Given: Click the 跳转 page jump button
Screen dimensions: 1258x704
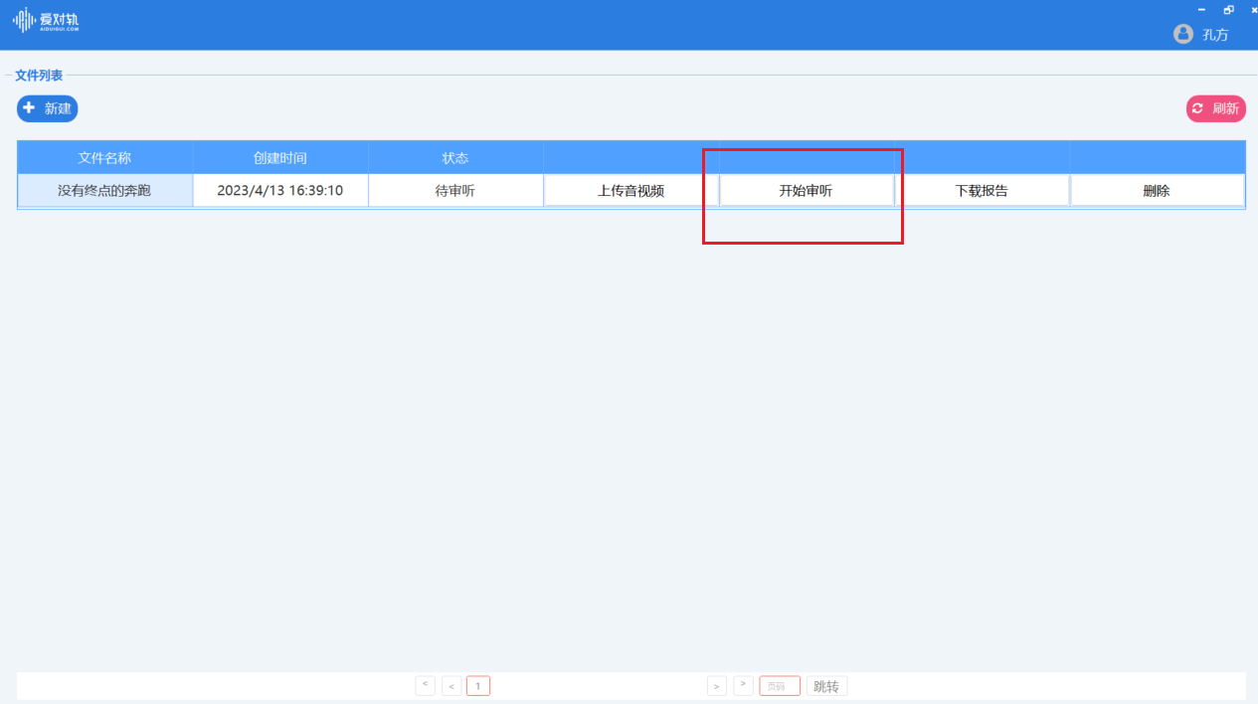Looking at the screenshot, I should point(826,685).
